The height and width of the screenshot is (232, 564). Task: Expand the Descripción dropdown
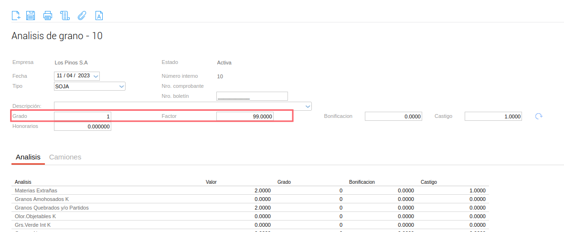(308, 106)
